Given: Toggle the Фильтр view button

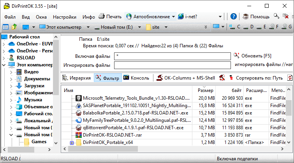Looking at the screenshot, I should [108, 78].
